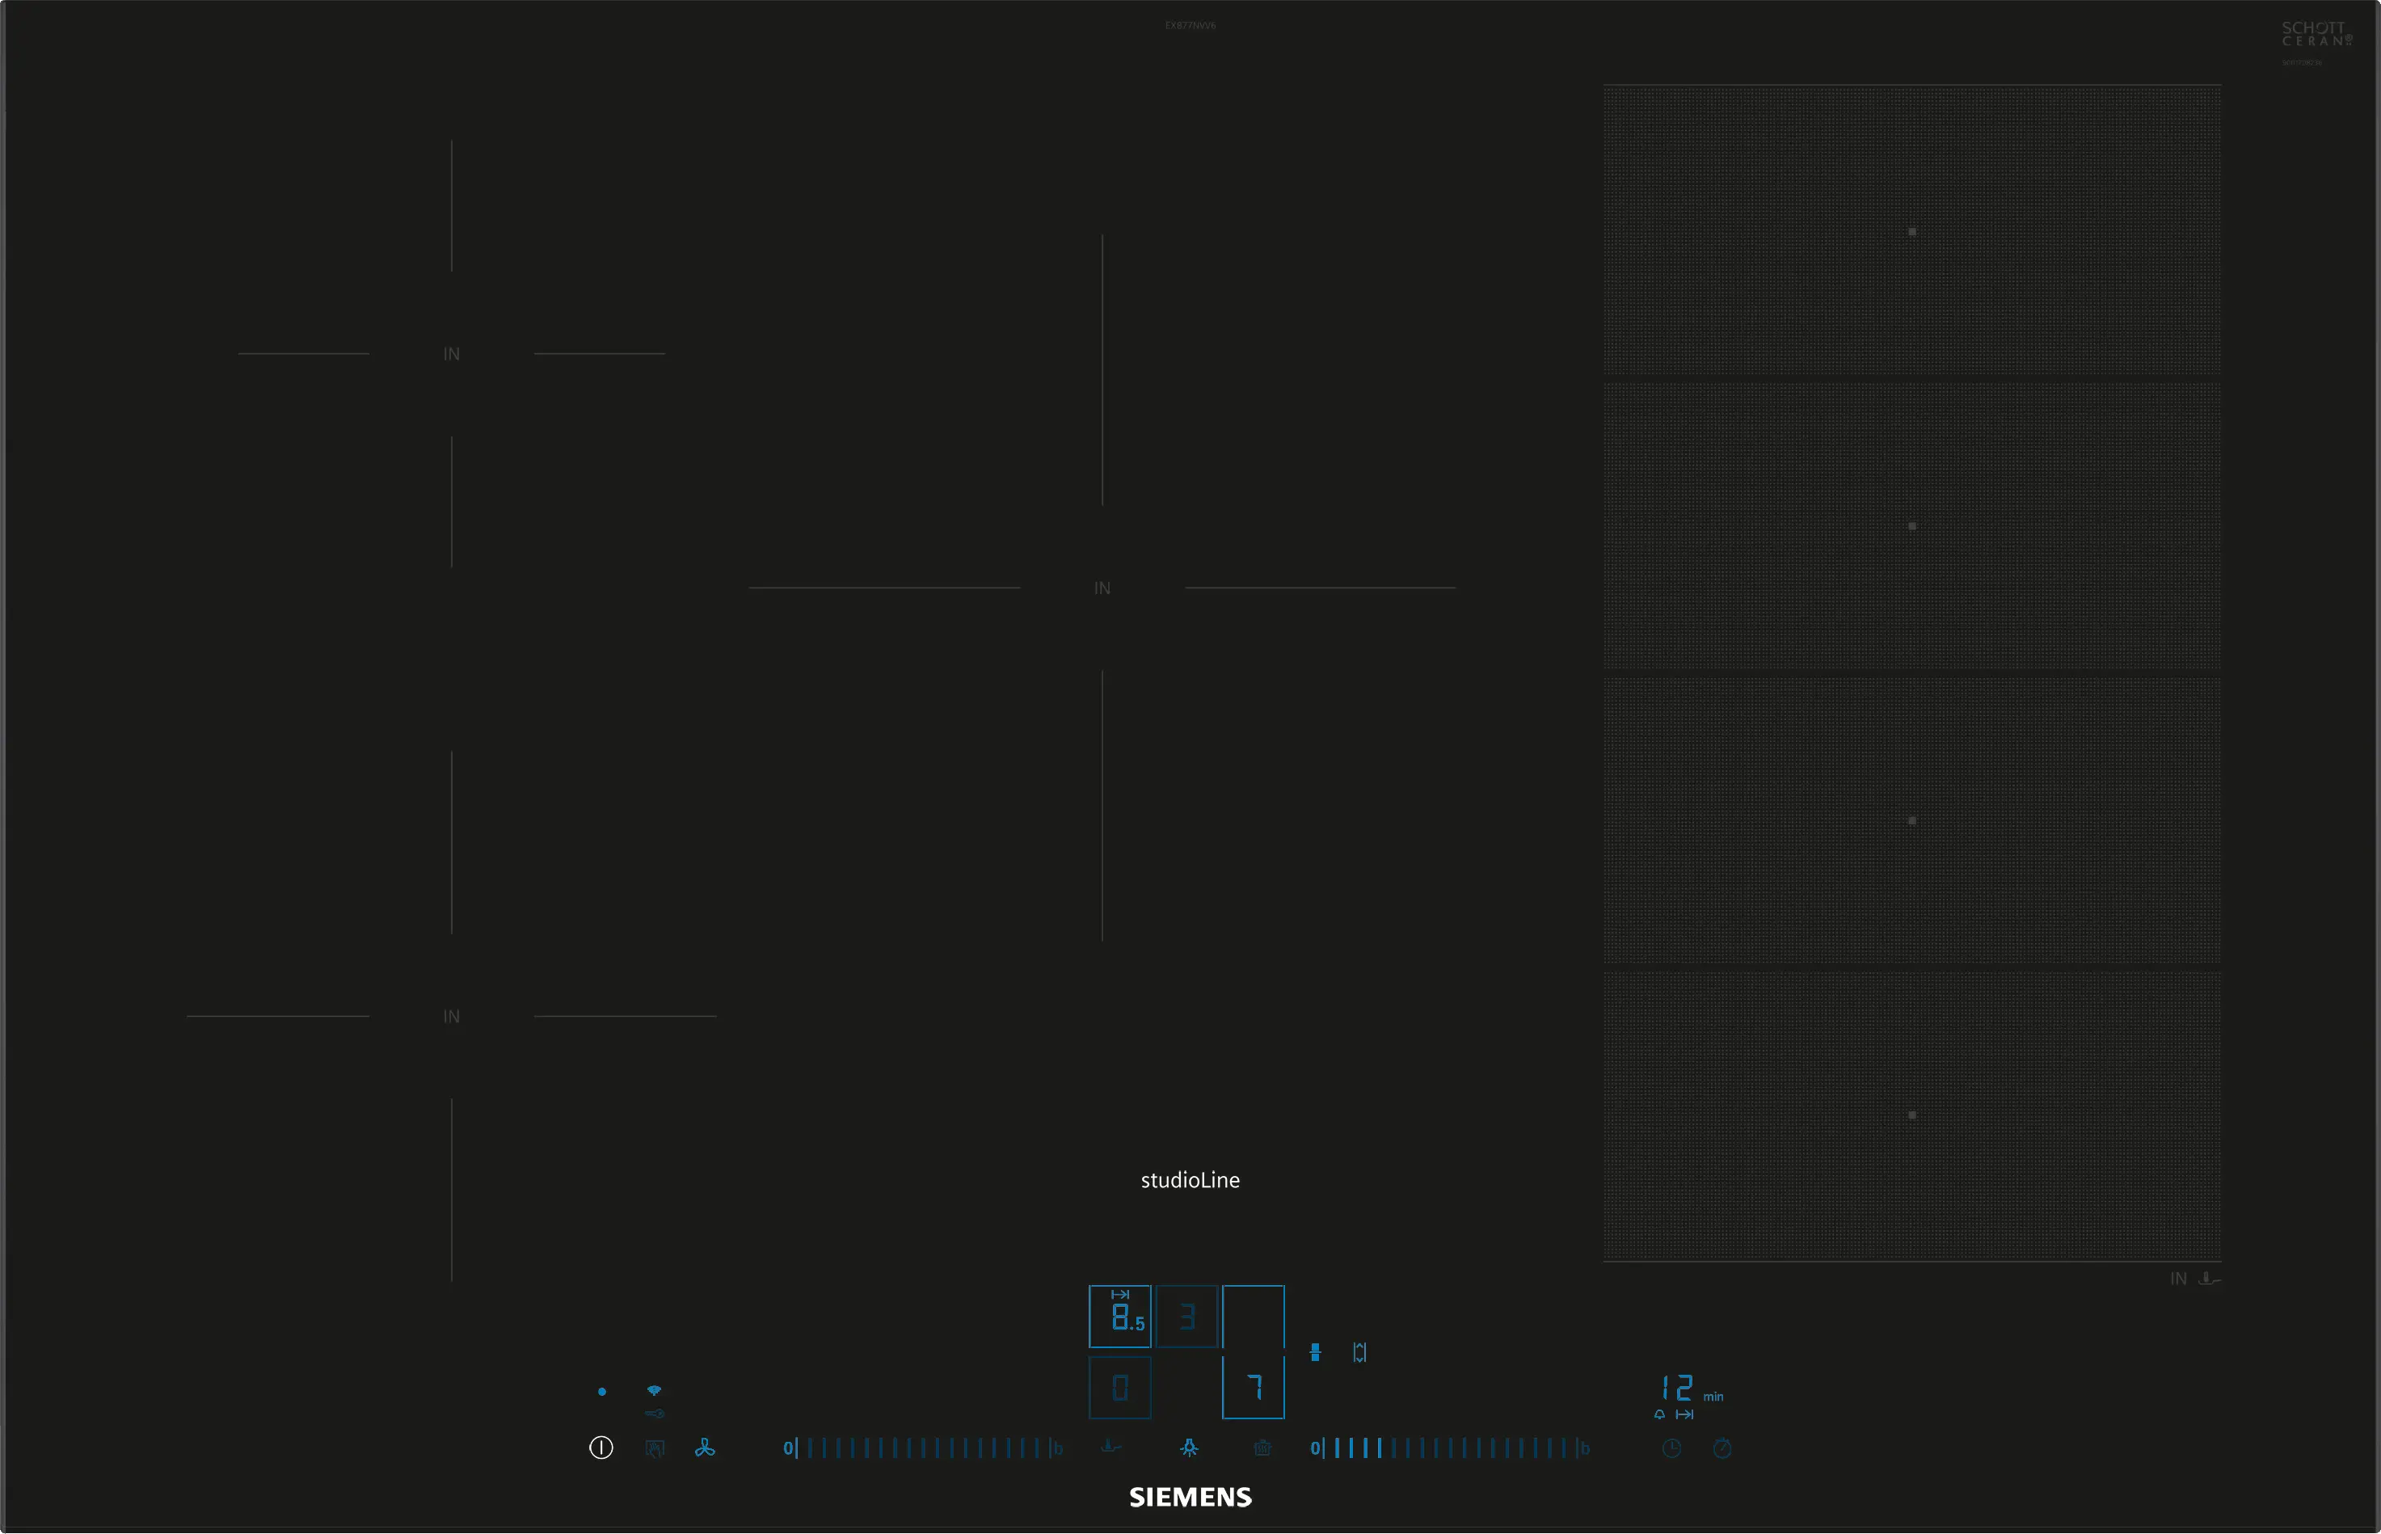Tap the 12 min timer display

coord(1678,1389)
